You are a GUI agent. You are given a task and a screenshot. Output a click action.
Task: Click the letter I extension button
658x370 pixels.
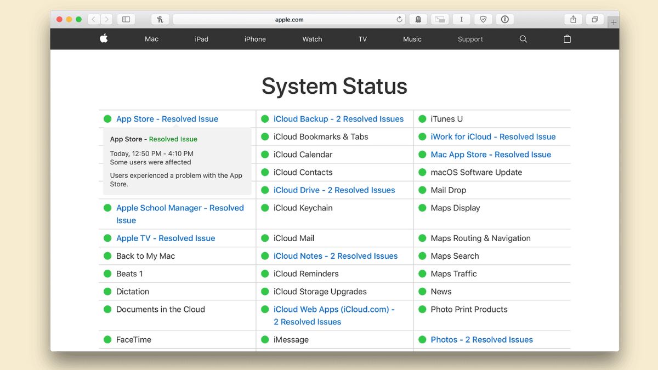tap(461, 19)
